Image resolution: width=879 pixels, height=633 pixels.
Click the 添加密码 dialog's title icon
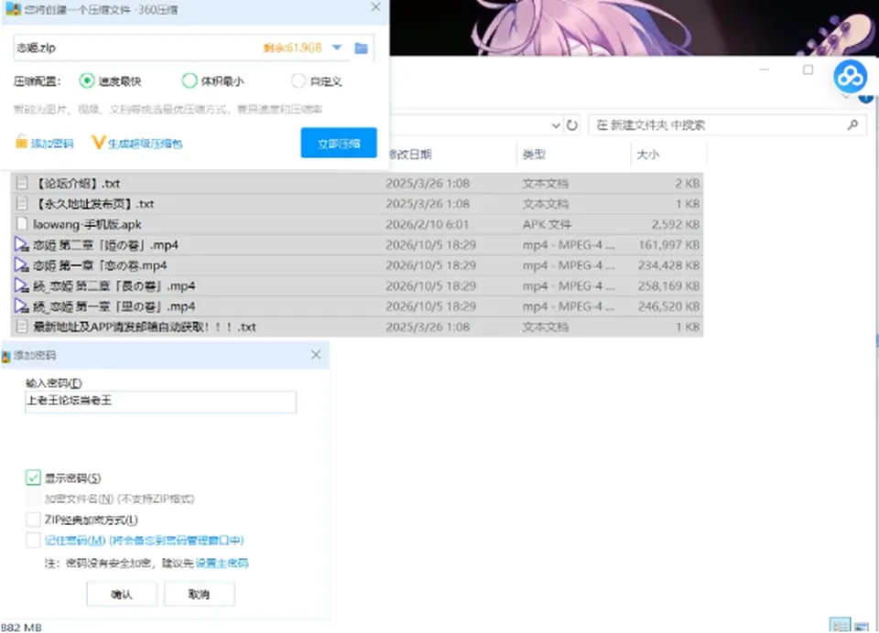click(6, 356)
